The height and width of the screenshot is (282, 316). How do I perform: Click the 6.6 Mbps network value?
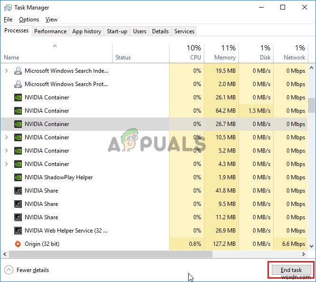click(294, 244)
